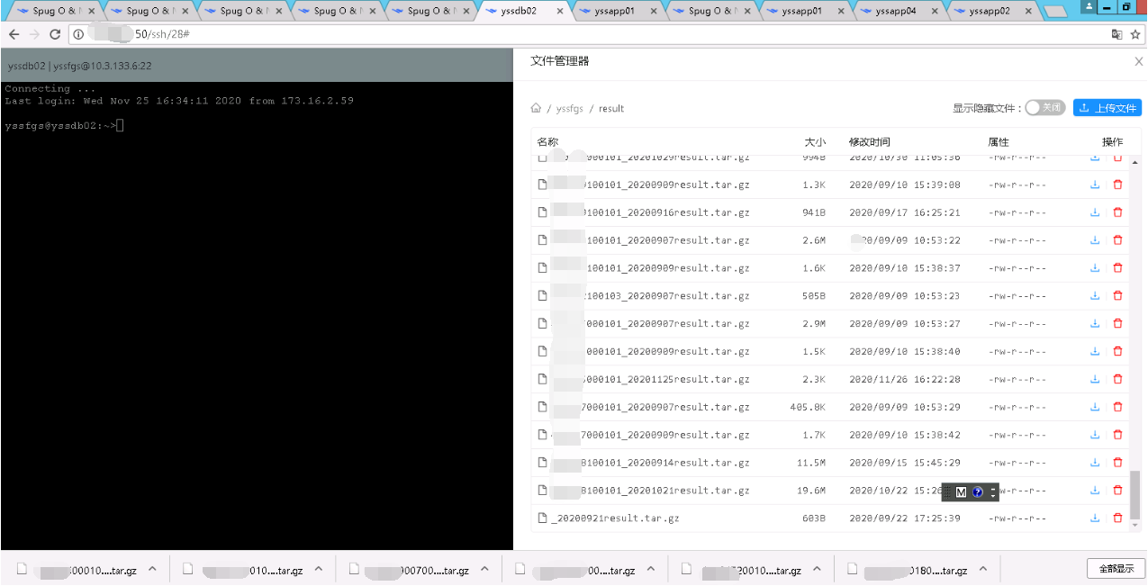Click the 名称 column header
This screenshot has height=586, width=1148.
pos(547,142)
